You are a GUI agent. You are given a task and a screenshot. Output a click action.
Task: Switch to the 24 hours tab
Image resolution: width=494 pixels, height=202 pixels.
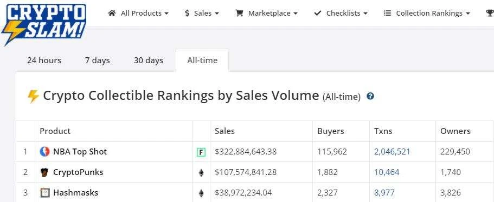click(x=44, y=60)
